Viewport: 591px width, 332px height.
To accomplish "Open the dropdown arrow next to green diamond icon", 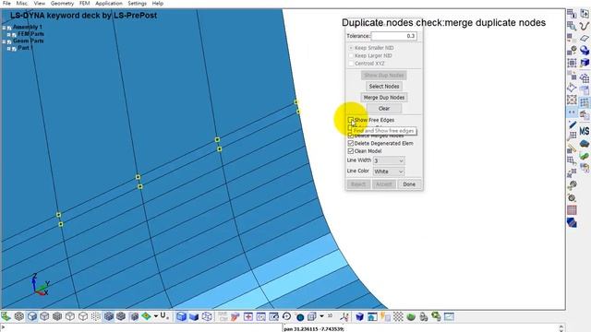I will [155, 316].
